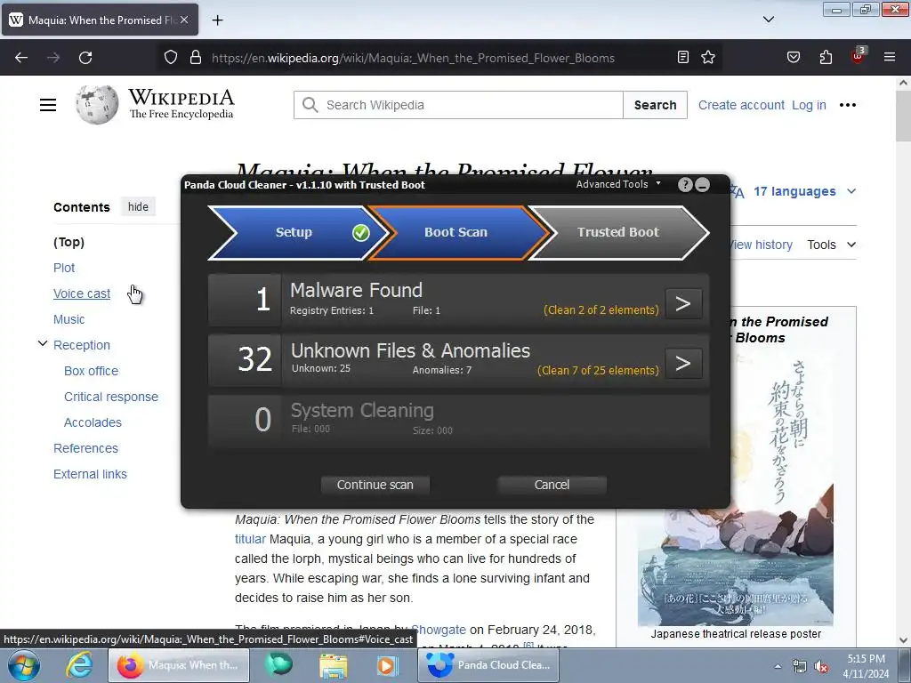
Task: Click 'Clean 2 of 2 elements' text
Action: click(x=601, y=310)
